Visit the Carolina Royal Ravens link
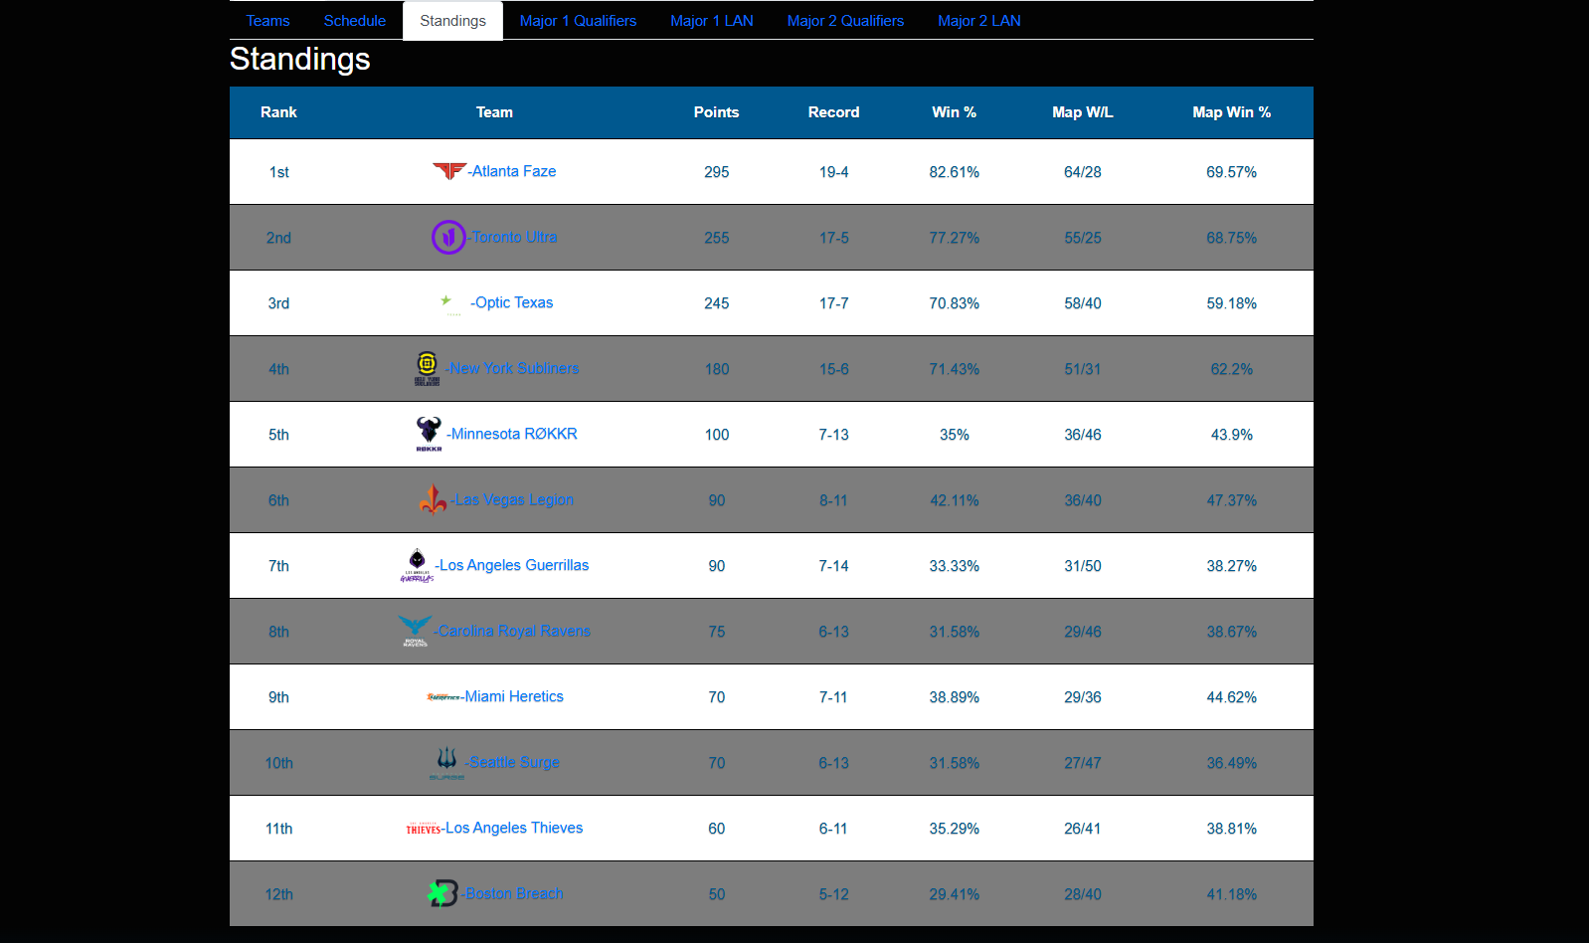The height and width of the screenshot is (943, 1589). pyautogui.click(x=512, y=631)
